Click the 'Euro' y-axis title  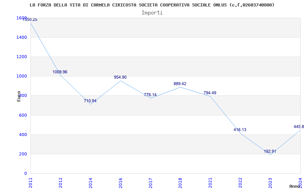[19, 96]
